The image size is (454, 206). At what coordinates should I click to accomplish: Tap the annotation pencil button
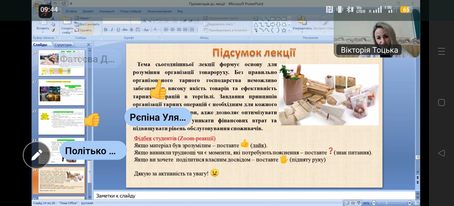pos(37,155)
